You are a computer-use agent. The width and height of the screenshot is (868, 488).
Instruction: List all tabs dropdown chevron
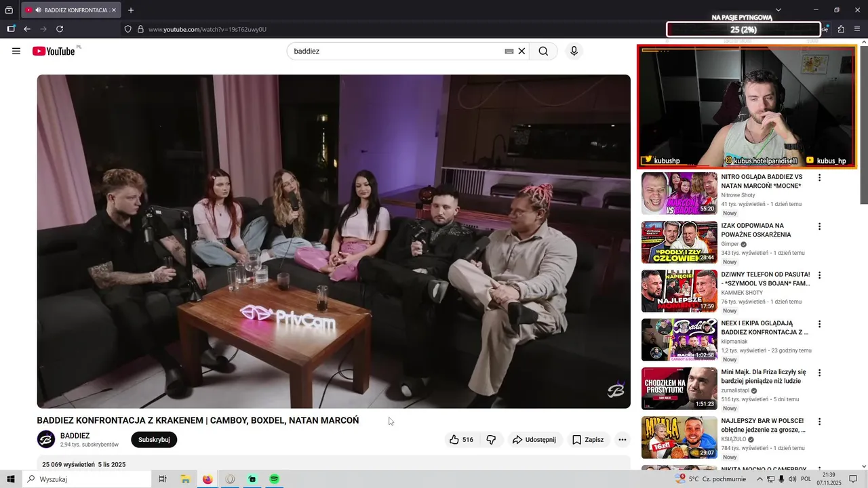(778, 10)
